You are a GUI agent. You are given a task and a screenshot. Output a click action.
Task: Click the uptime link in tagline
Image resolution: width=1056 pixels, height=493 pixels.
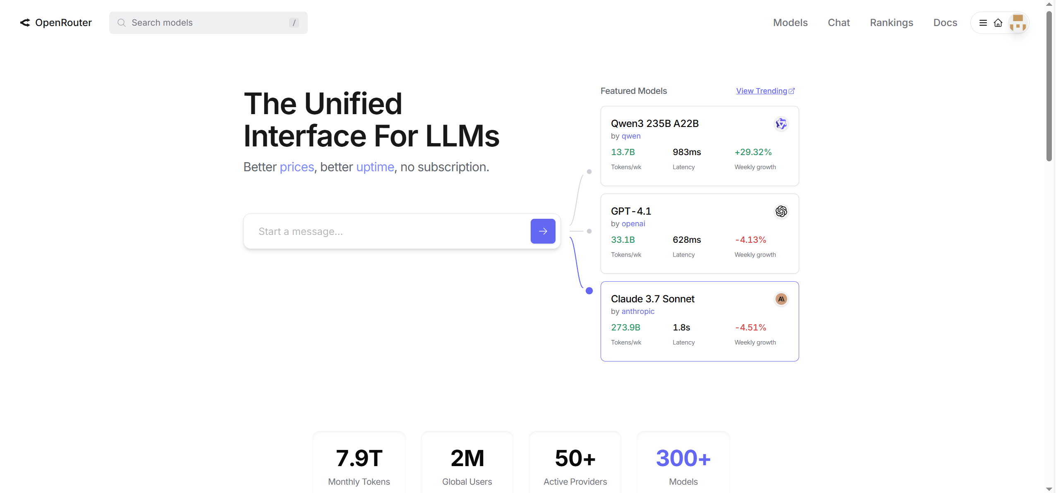pos(375,167)
